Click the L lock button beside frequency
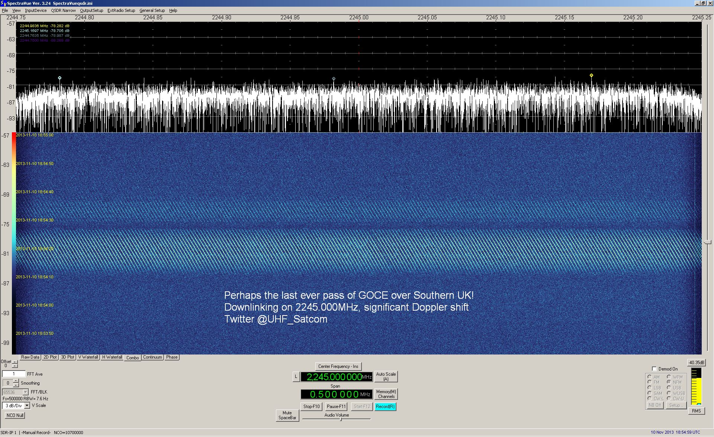The image size is (714, 437). point(296,377)
